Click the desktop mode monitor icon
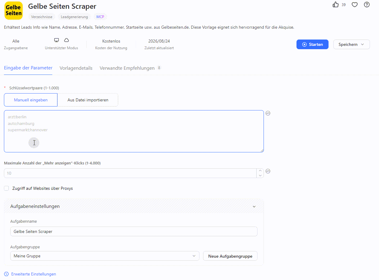 tap(57, 40)
